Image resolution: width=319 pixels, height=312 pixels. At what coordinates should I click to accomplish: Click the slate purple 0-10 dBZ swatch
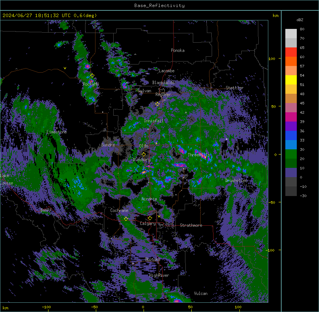coord(291,173)
